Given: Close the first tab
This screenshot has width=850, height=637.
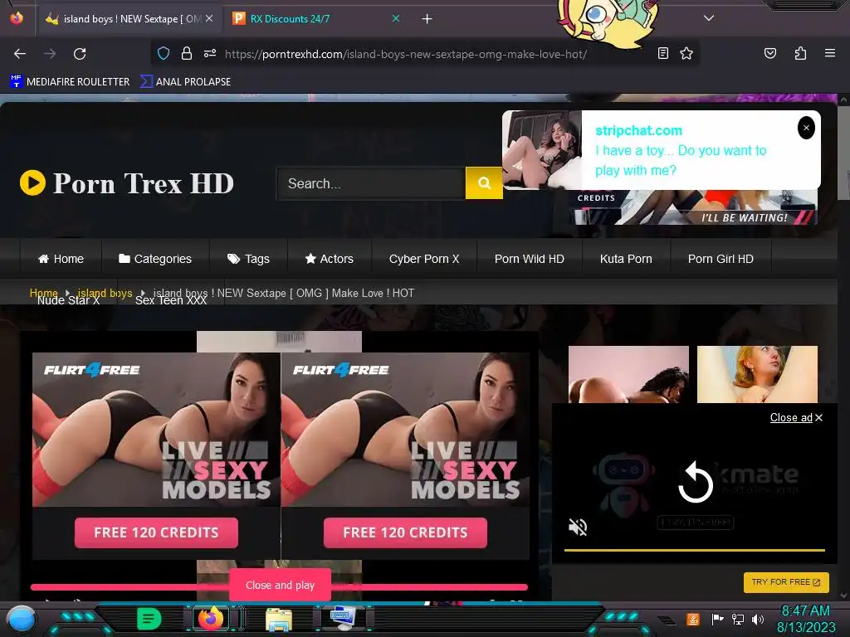Looking at the screenshot, I should pyautogui.click(x=209, y=18).
